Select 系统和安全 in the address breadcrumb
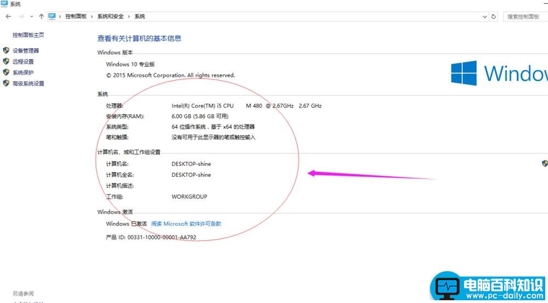Screen dimensions: 548x303 [x=110, y=16]
